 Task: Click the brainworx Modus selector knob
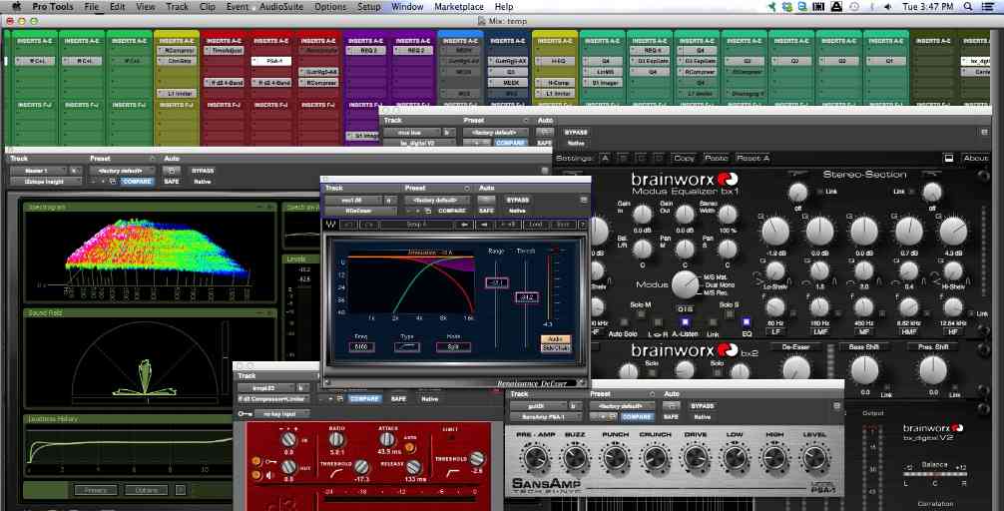coord(685,284)
